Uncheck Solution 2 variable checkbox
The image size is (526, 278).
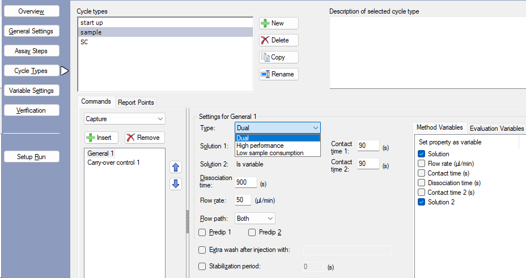421,202
